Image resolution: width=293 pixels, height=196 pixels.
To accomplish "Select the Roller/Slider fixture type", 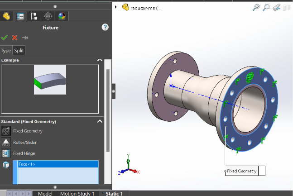I will click(x=24, y=143).
